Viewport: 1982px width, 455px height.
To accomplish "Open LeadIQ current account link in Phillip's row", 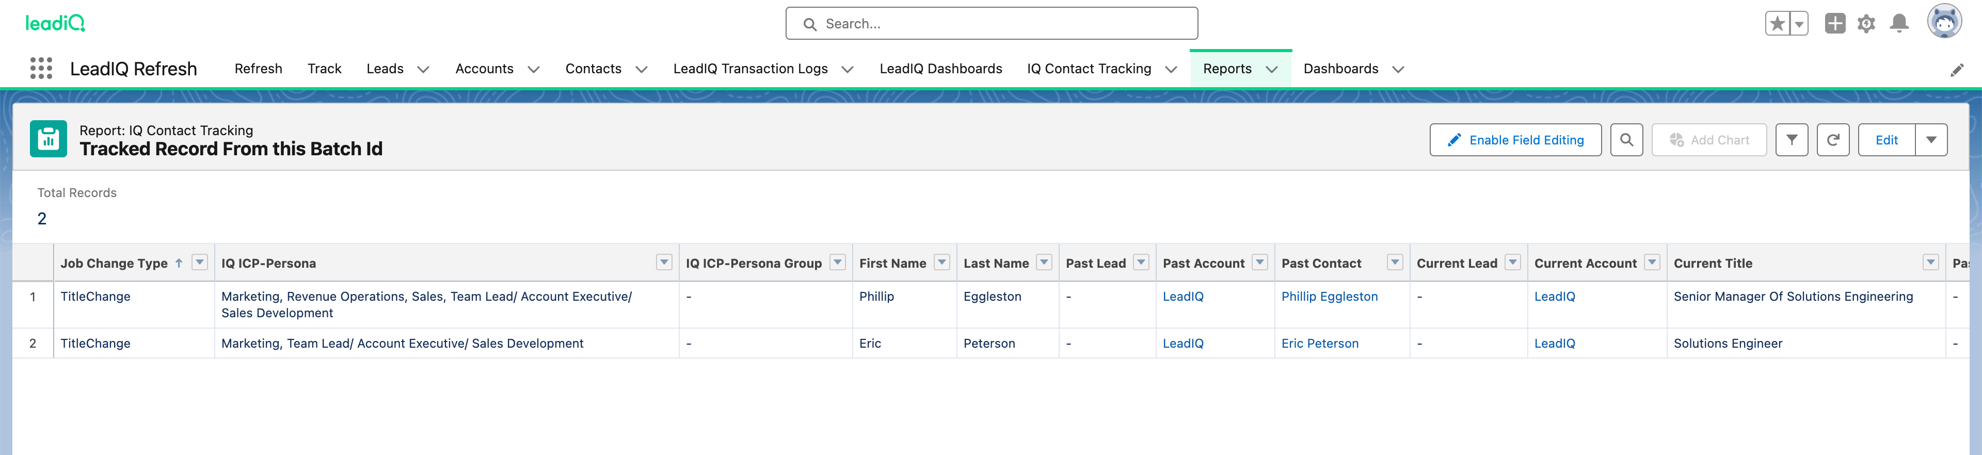I will (1554, 297).
